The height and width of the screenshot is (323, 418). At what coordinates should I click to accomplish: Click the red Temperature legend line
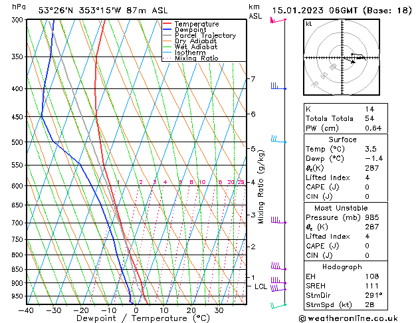click(167, 24)
